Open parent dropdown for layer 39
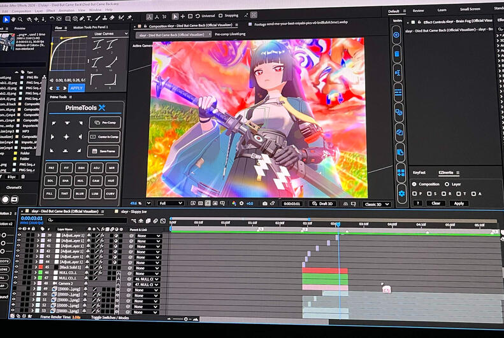 [148, 236]
